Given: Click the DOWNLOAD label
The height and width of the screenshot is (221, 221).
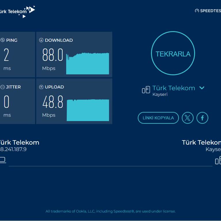Looking at the screenshot, I should [59, 40].
